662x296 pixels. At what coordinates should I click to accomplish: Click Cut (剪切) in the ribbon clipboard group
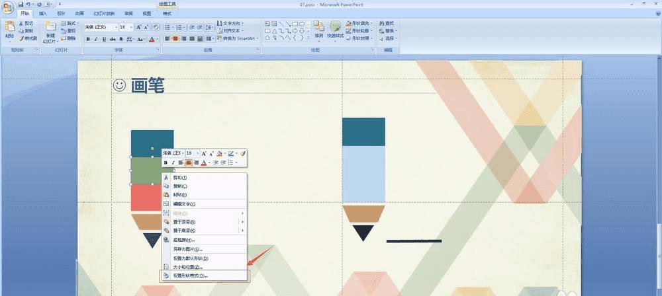(x=26, y=23)
